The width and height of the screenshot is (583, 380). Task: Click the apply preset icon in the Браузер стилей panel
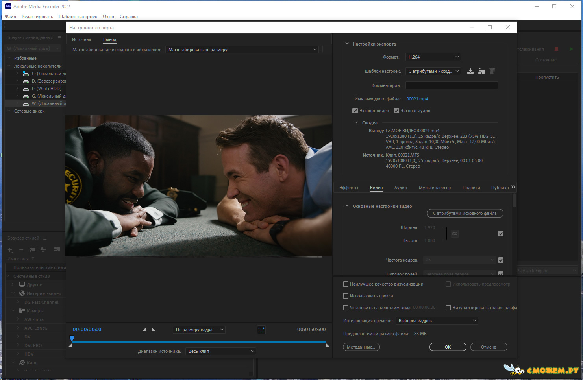pyautogui.click(x=57, y=249)
